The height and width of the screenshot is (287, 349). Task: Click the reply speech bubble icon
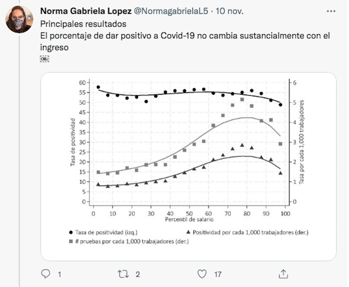46,274
